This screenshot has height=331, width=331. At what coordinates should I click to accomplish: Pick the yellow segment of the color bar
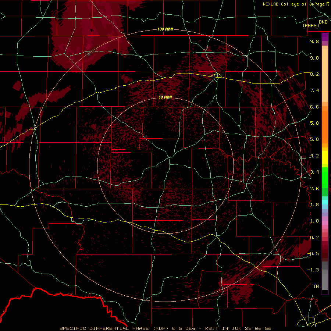325,157
